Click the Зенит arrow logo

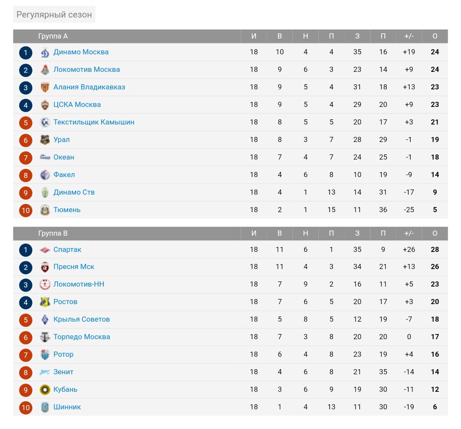tap(45, 372)
